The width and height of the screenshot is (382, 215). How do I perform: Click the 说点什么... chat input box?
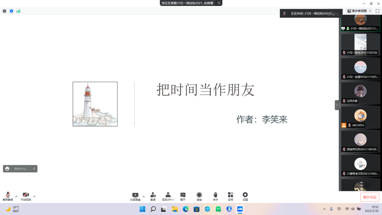(x=21, y=169)
